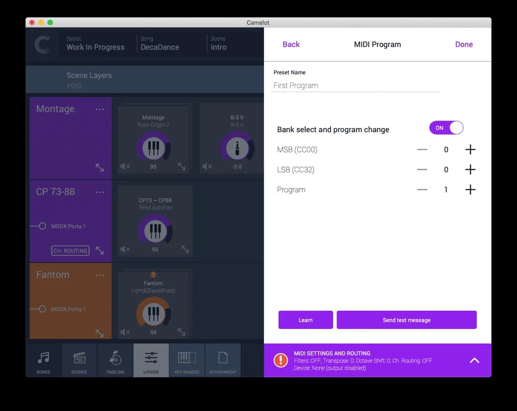517x411 pixels.
Task: Increase the Program value with plus
Action: point(470,190)
